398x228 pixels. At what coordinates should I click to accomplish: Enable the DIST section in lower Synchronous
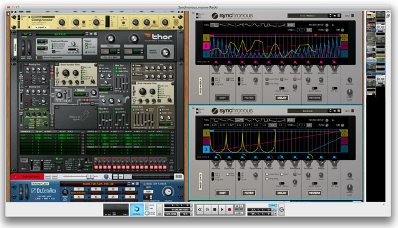point(223,193)
